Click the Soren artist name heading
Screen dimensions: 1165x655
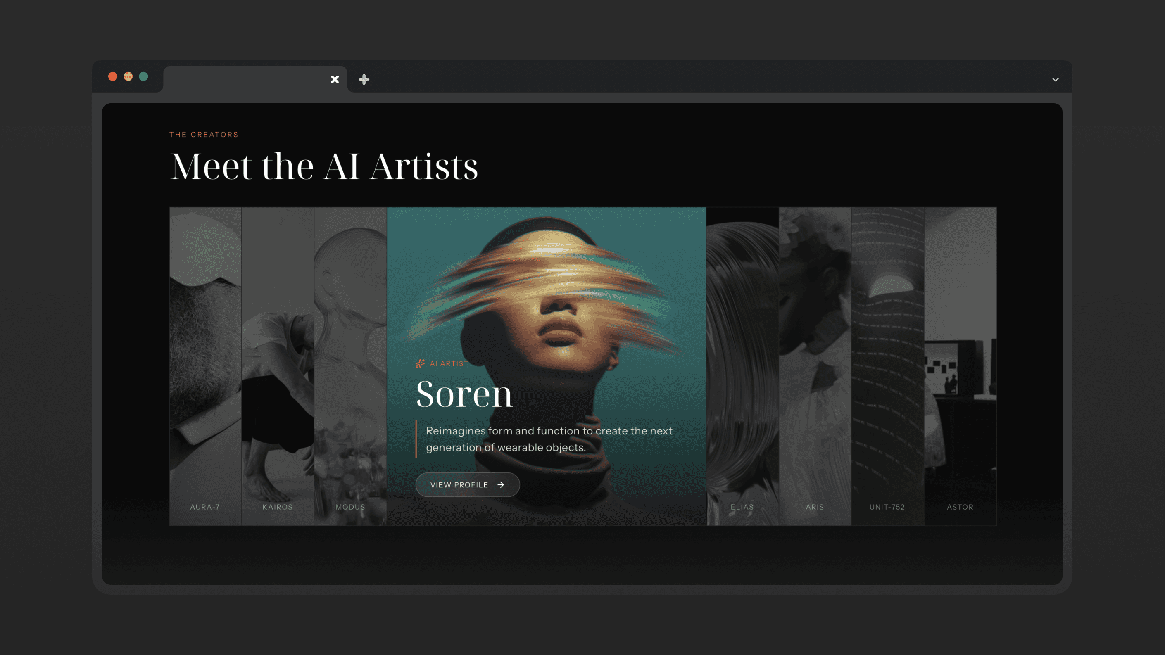(464, 394)
